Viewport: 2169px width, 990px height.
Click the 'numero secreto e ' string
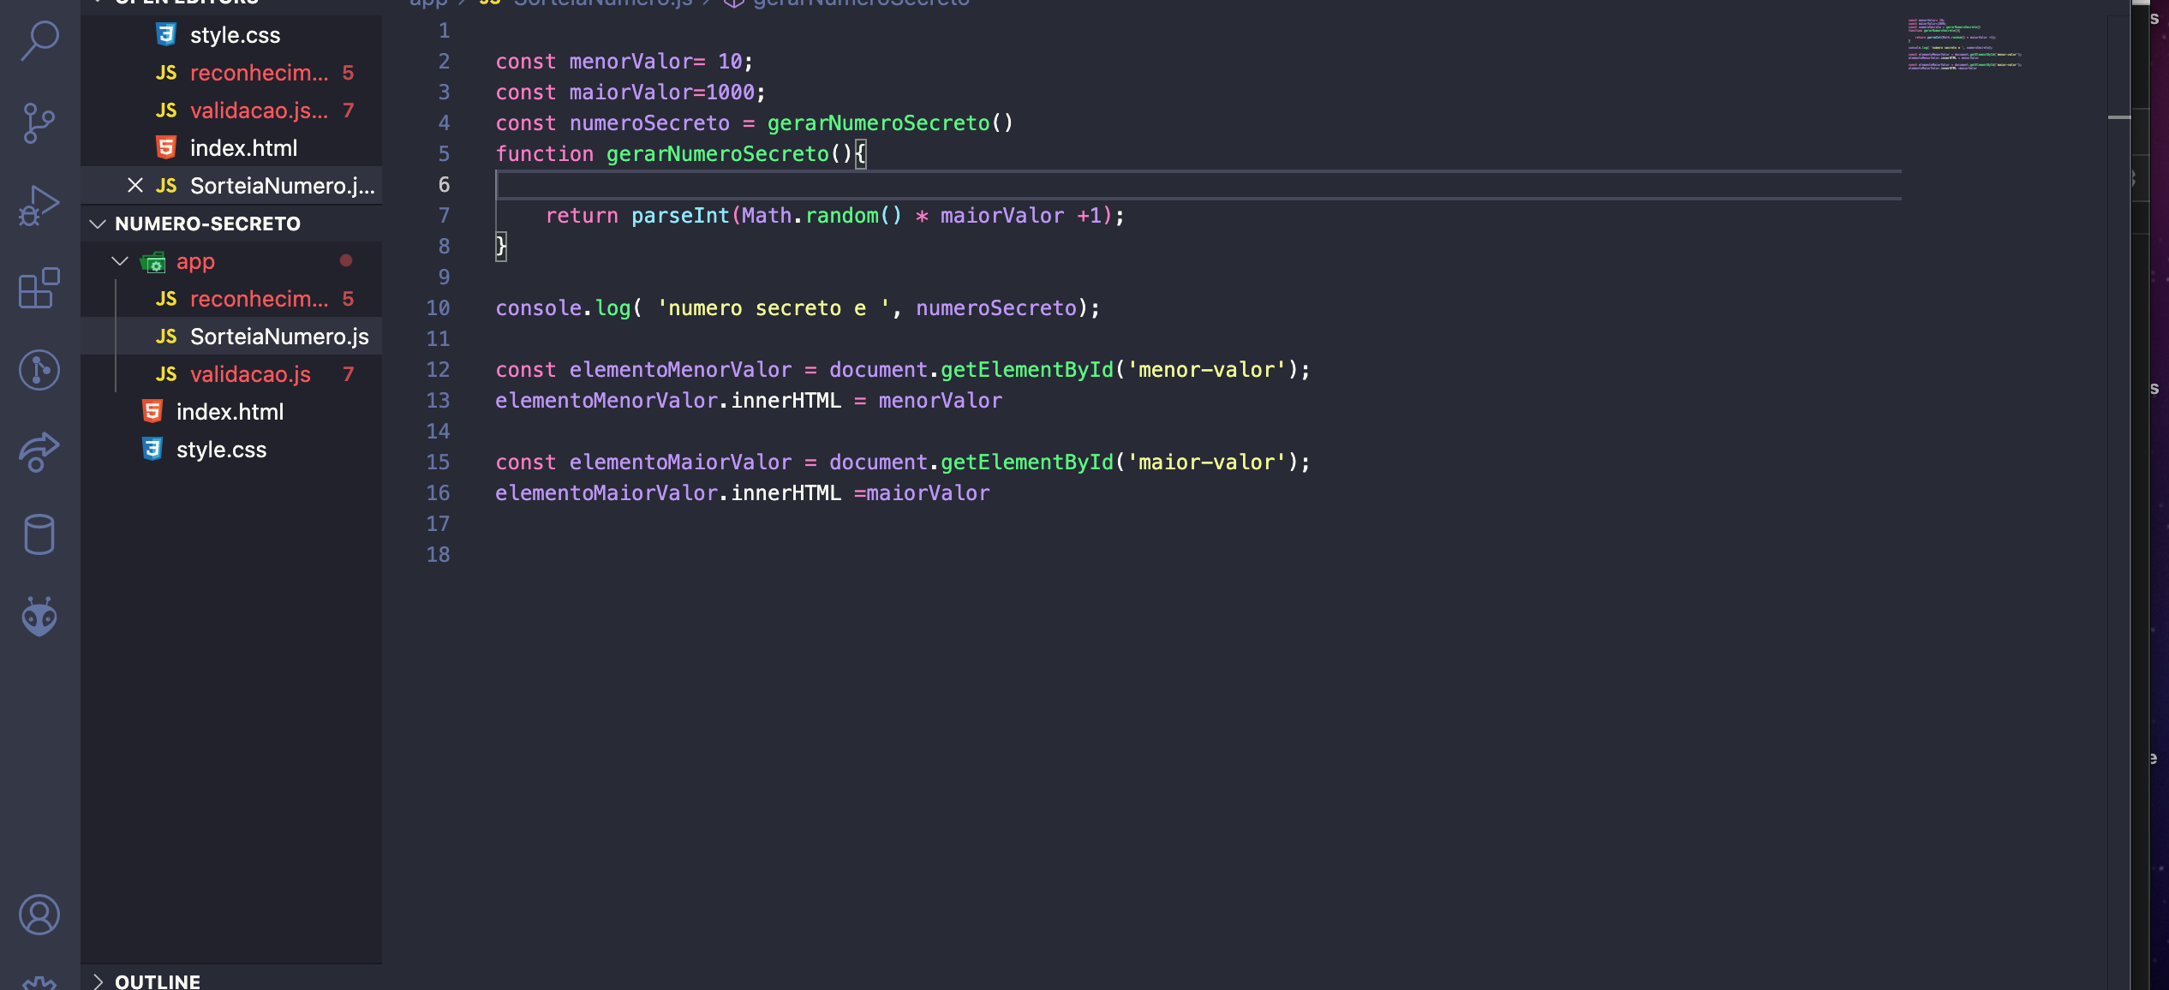click(x=774, y=308)
